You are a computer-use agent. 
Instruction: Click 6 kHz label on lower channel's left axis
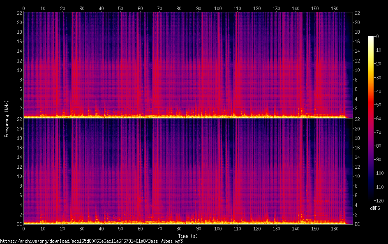[20, 195]
